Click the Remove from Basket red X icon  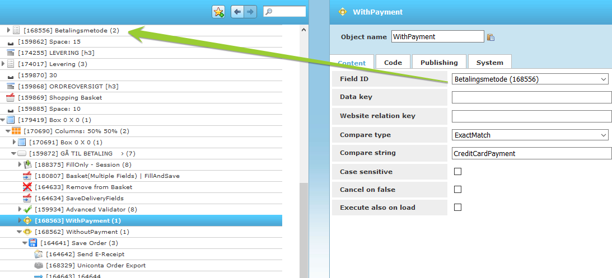coord(27,187)
